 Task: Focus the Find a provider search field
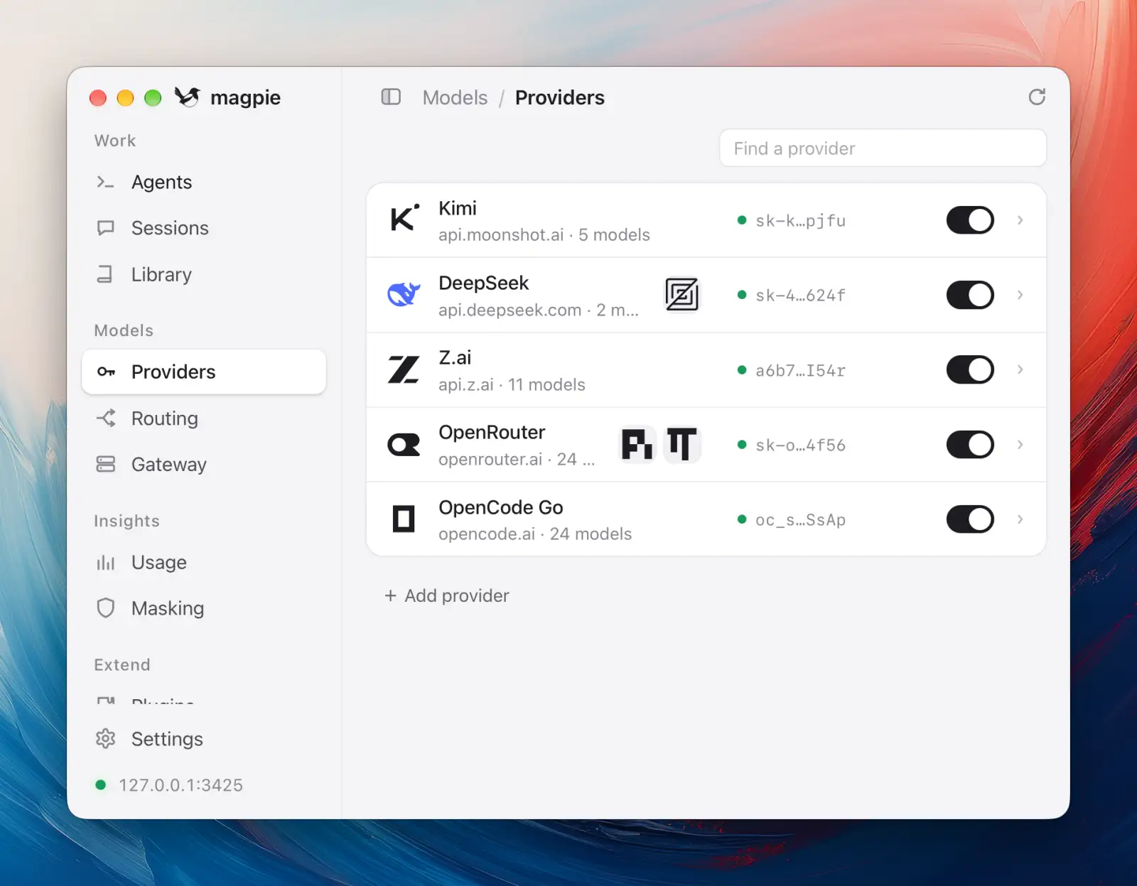click(883, 148)
